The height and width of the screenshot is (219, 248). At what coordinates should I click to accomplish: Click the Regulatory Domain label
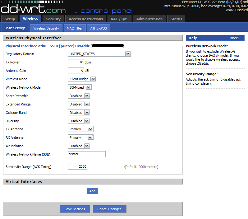coord(20,54)
